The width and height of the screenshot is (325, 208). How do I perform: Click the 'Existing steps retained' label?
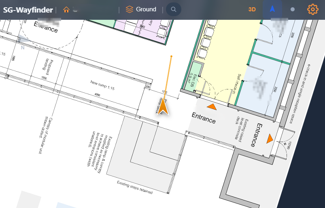pos(135,187)
